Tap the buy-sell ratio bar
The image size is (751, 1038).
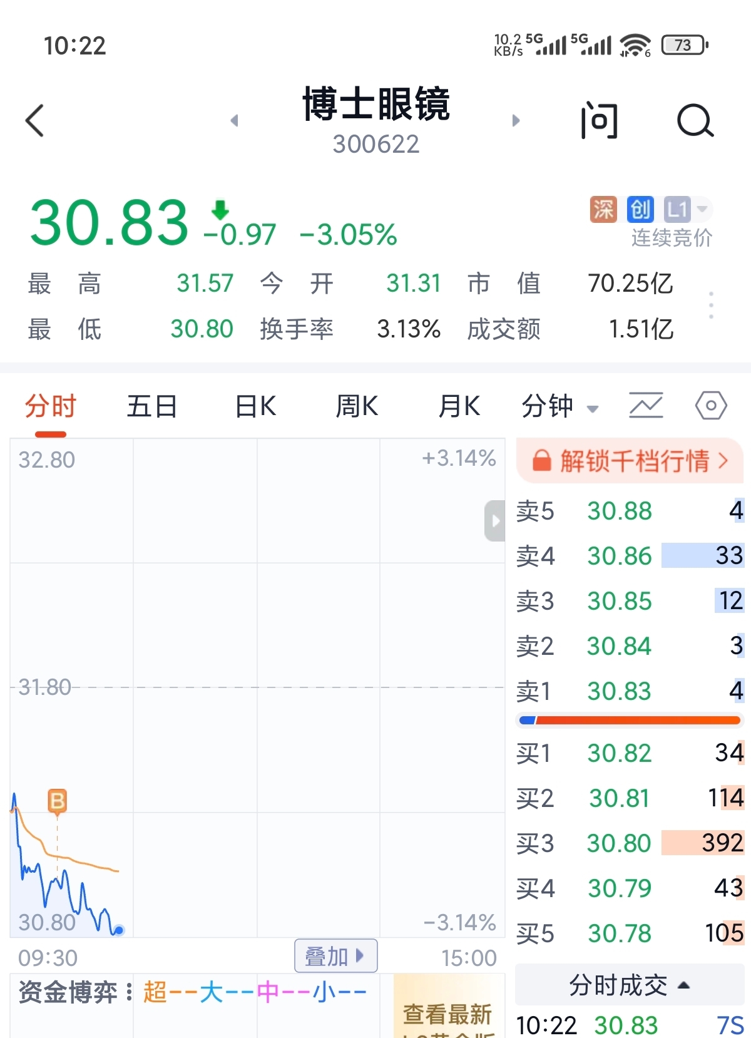point(630,721)
